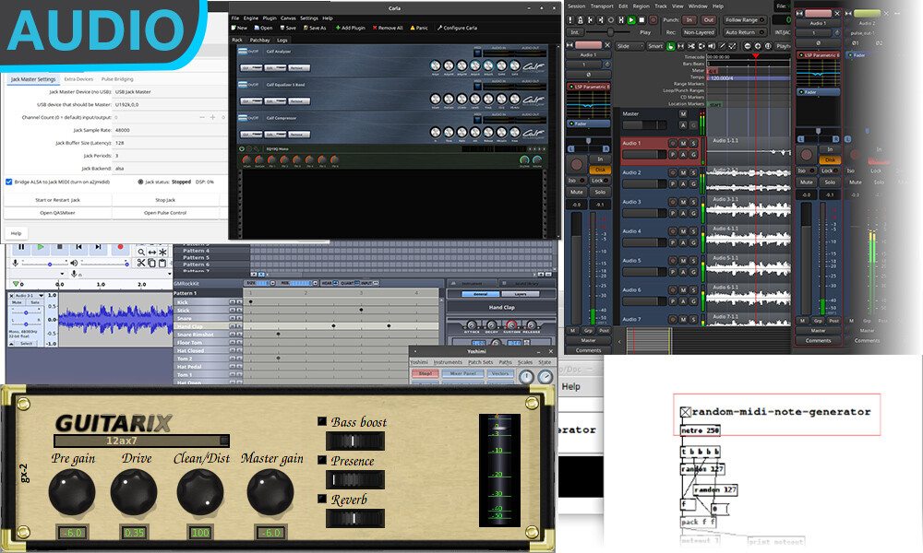The height and width of the screenshot is (553, 923).
Task: Switch to Carla's Patchbay tab
Action: tap(261, 40)
